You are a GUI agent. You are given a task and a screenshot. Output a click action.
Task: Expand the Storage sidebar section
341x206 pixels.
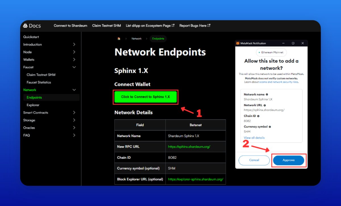click(74, 120)
